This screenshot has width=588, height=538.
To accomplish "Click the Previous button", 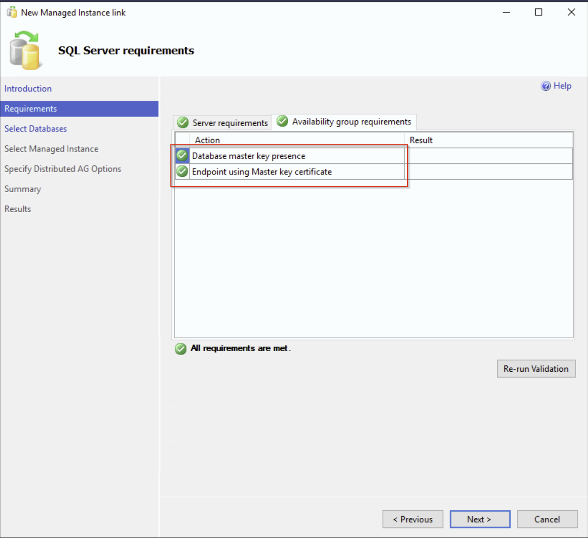I will pos(413,519).
